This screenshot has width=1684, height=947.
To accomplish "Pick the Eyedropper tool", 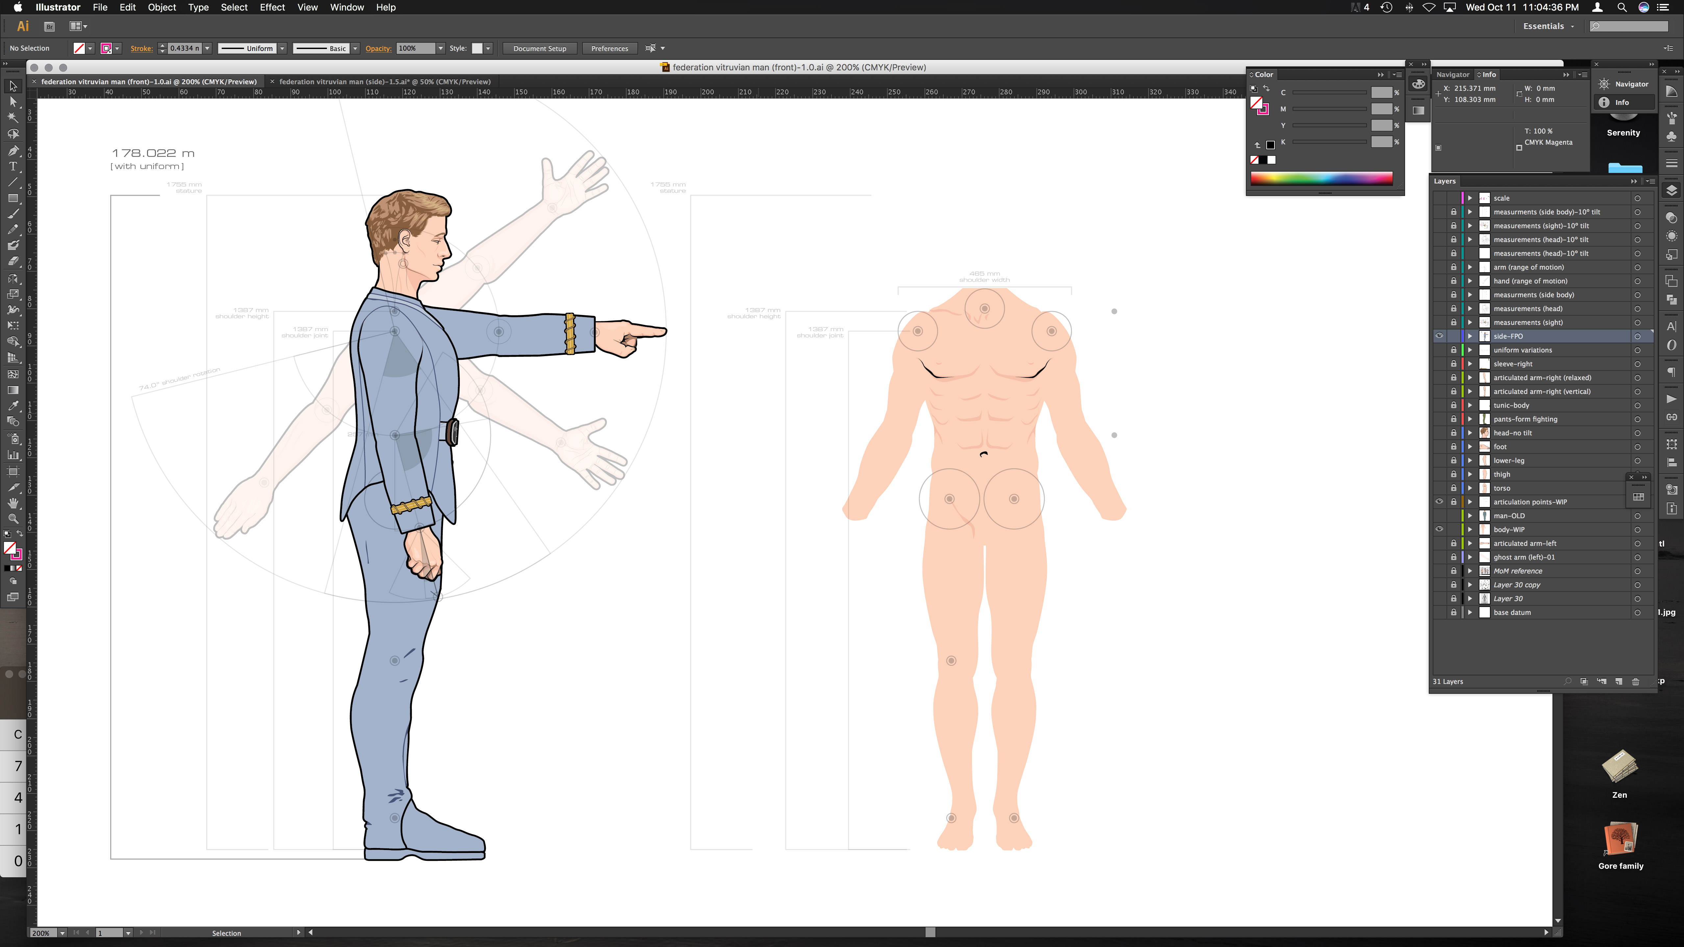I will click(12, 406).
